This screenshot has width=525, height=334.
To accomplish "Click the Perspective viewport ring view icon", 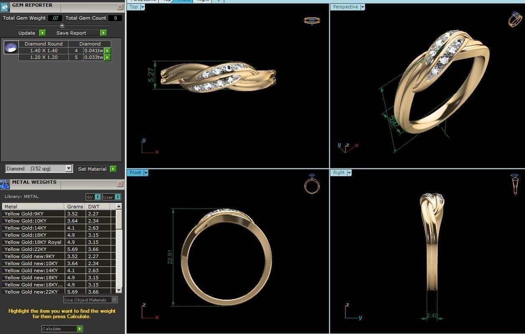I will (515, 19).
